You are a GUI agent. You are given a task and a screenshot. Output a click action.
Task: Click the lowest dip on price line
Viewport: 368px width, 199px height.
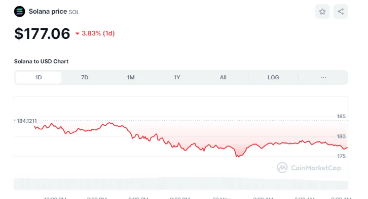coord(238,156)
